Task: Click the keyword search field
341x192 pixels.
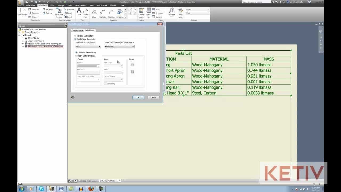Action: click(x=256, y=2)
